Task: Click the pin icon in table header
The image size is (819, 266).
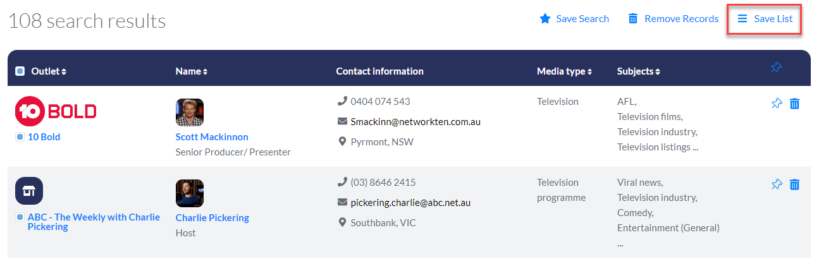Action: click(x=777, y=68)
